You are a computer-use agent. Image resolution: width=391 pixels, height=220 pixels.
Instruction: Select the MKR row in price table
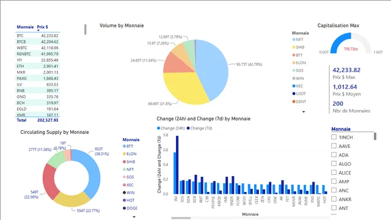coord(37,72)
